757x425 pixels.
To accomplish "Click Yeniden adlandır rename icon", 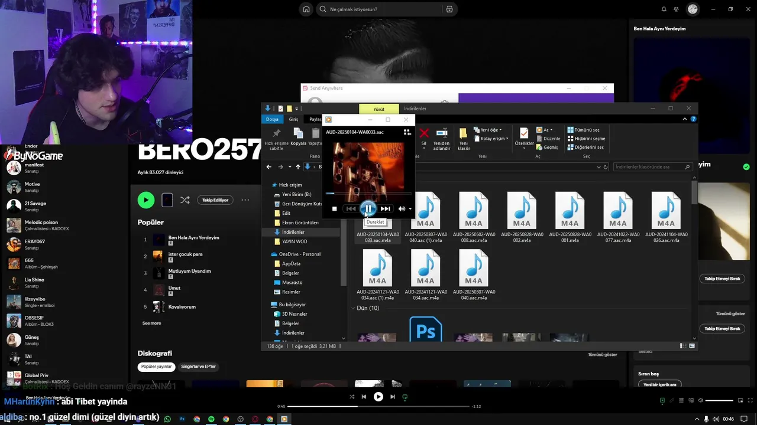I will (442, 139).
